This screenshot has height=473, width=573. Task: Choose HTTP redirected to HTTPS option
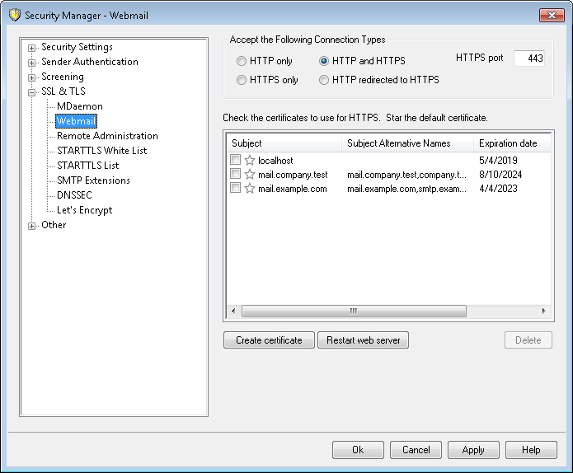click(324, 81)
